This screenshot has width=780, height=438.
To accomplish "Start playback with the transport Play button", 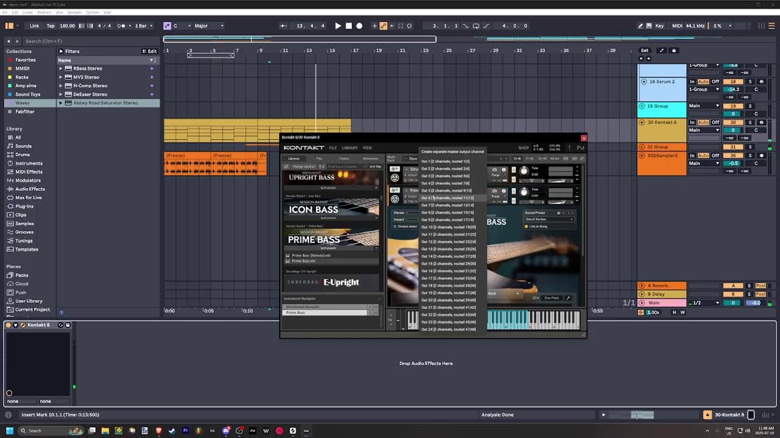I will tap(338, 26).
